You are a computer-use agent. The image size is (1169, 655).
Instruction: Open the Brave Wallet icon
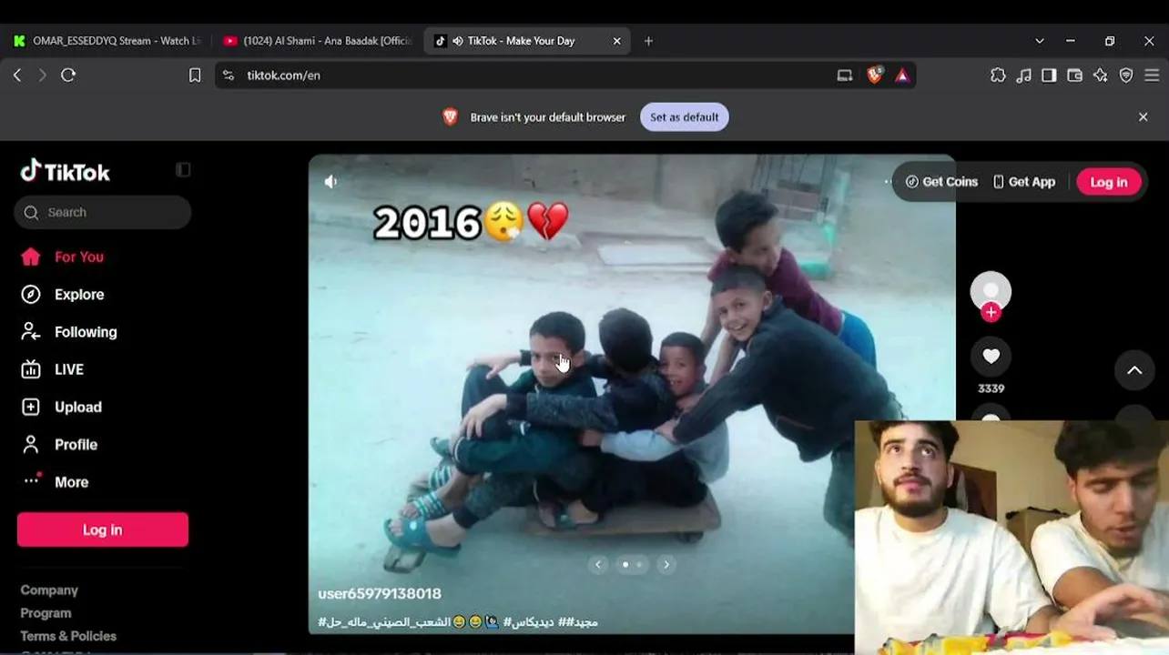tap(1075, 76)
